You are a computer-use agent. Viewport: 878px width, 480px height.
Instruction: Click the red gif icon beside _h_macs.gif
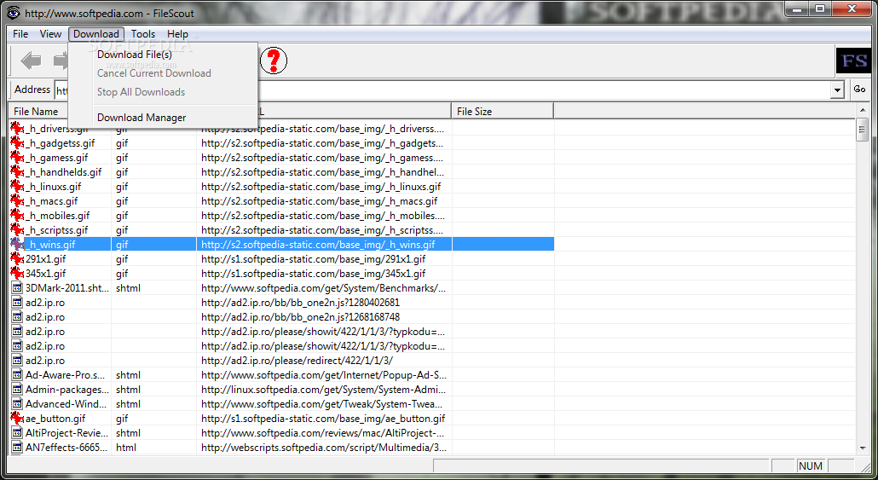tap(17, 201)
